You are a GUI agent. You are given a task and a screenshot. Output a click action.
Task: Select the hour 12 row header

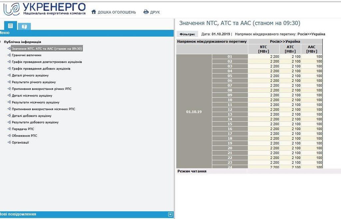tap(230, 109)
